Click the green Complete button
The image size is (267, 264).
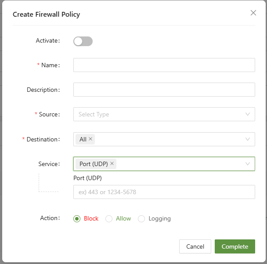(235, 246)
